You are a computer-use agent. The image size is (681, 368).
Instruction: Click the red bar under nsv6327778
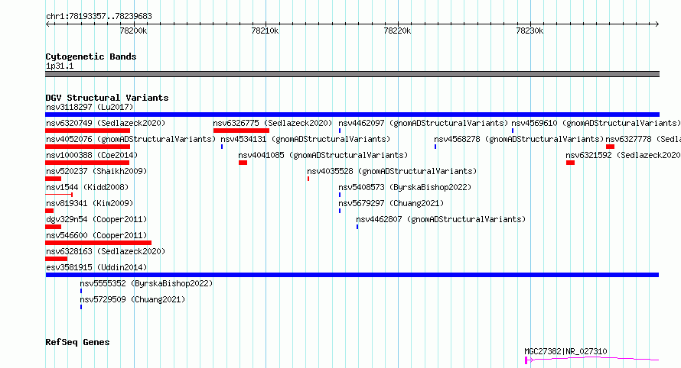[x=610, y=147]
